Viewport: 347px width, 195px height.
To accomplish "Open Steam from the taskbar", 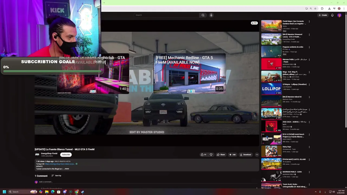I will [82, 192].
